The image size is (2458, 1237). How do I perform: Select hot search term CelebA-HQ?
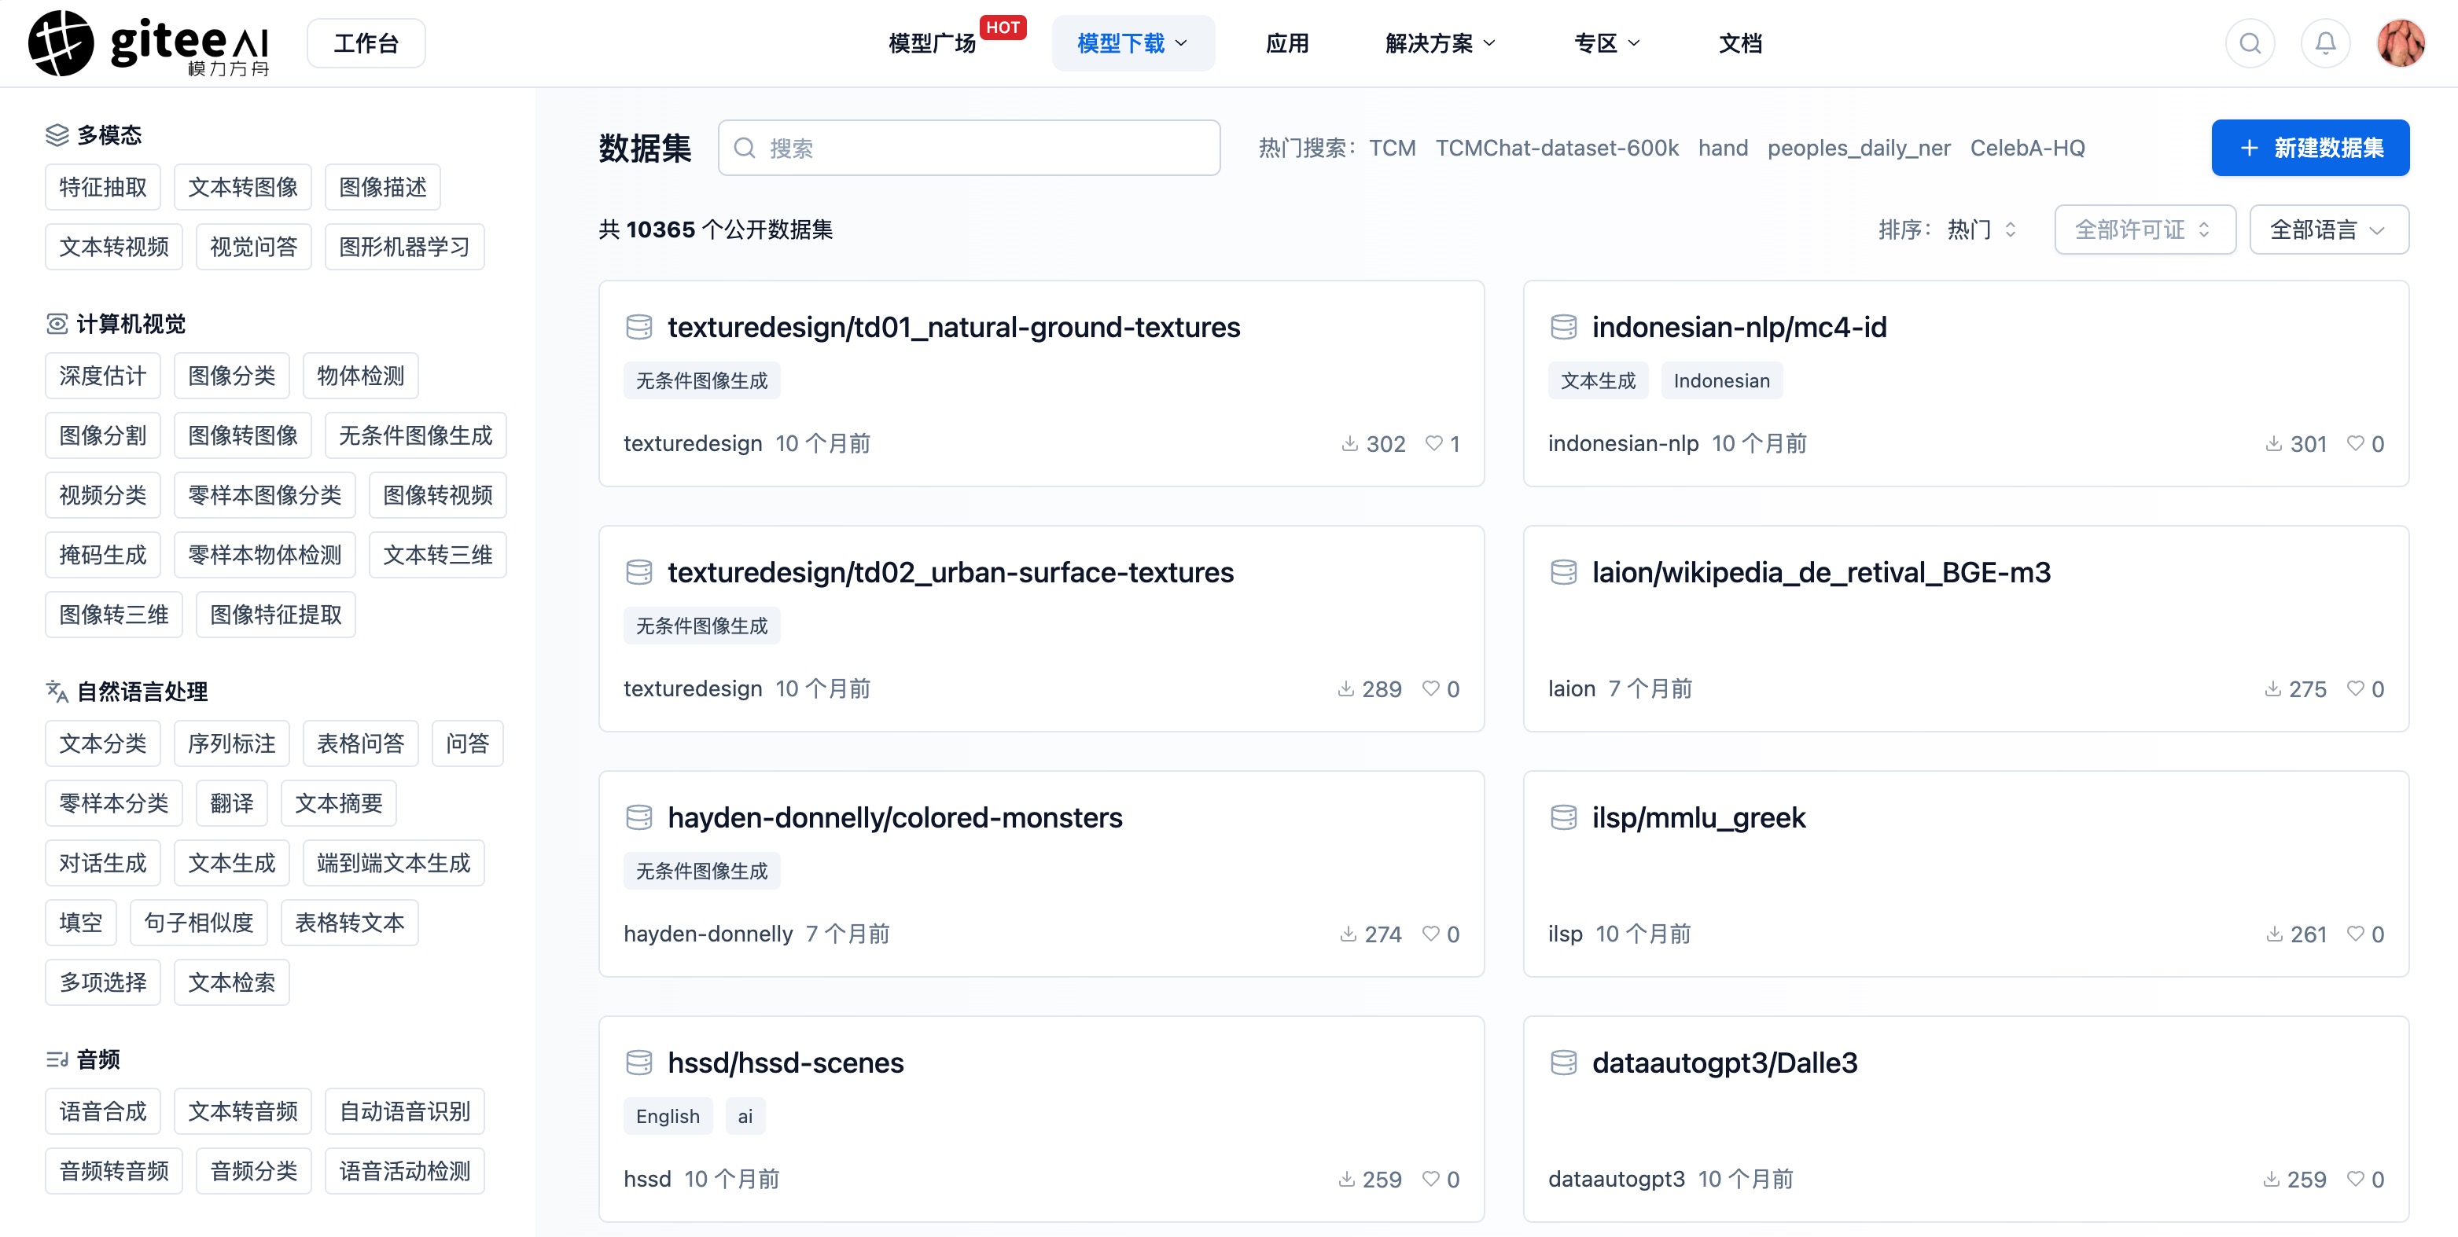[x=2026, y=148]
